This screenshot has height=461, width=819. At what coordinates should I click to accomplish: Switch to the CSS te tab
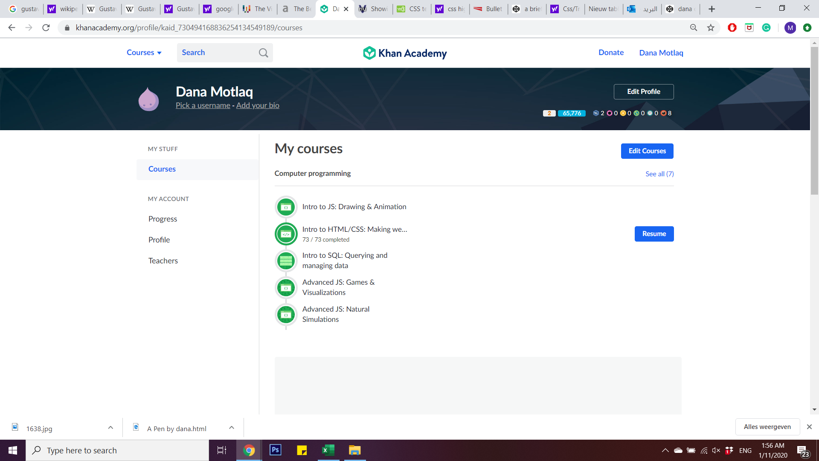(412, 9)
